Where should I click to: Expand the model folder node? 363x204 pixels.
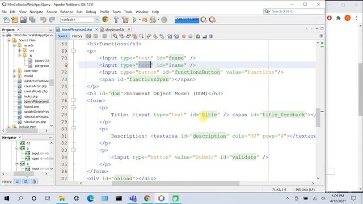pyautogui.click(x=14, y=76)
